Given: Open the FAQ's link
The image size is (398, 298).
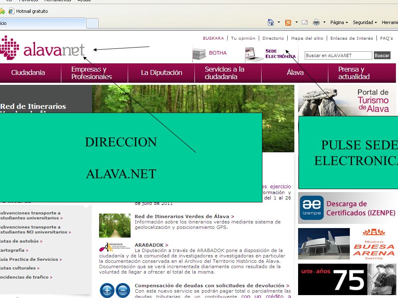Looking at the screenshot, I should [x=386, y=38].
